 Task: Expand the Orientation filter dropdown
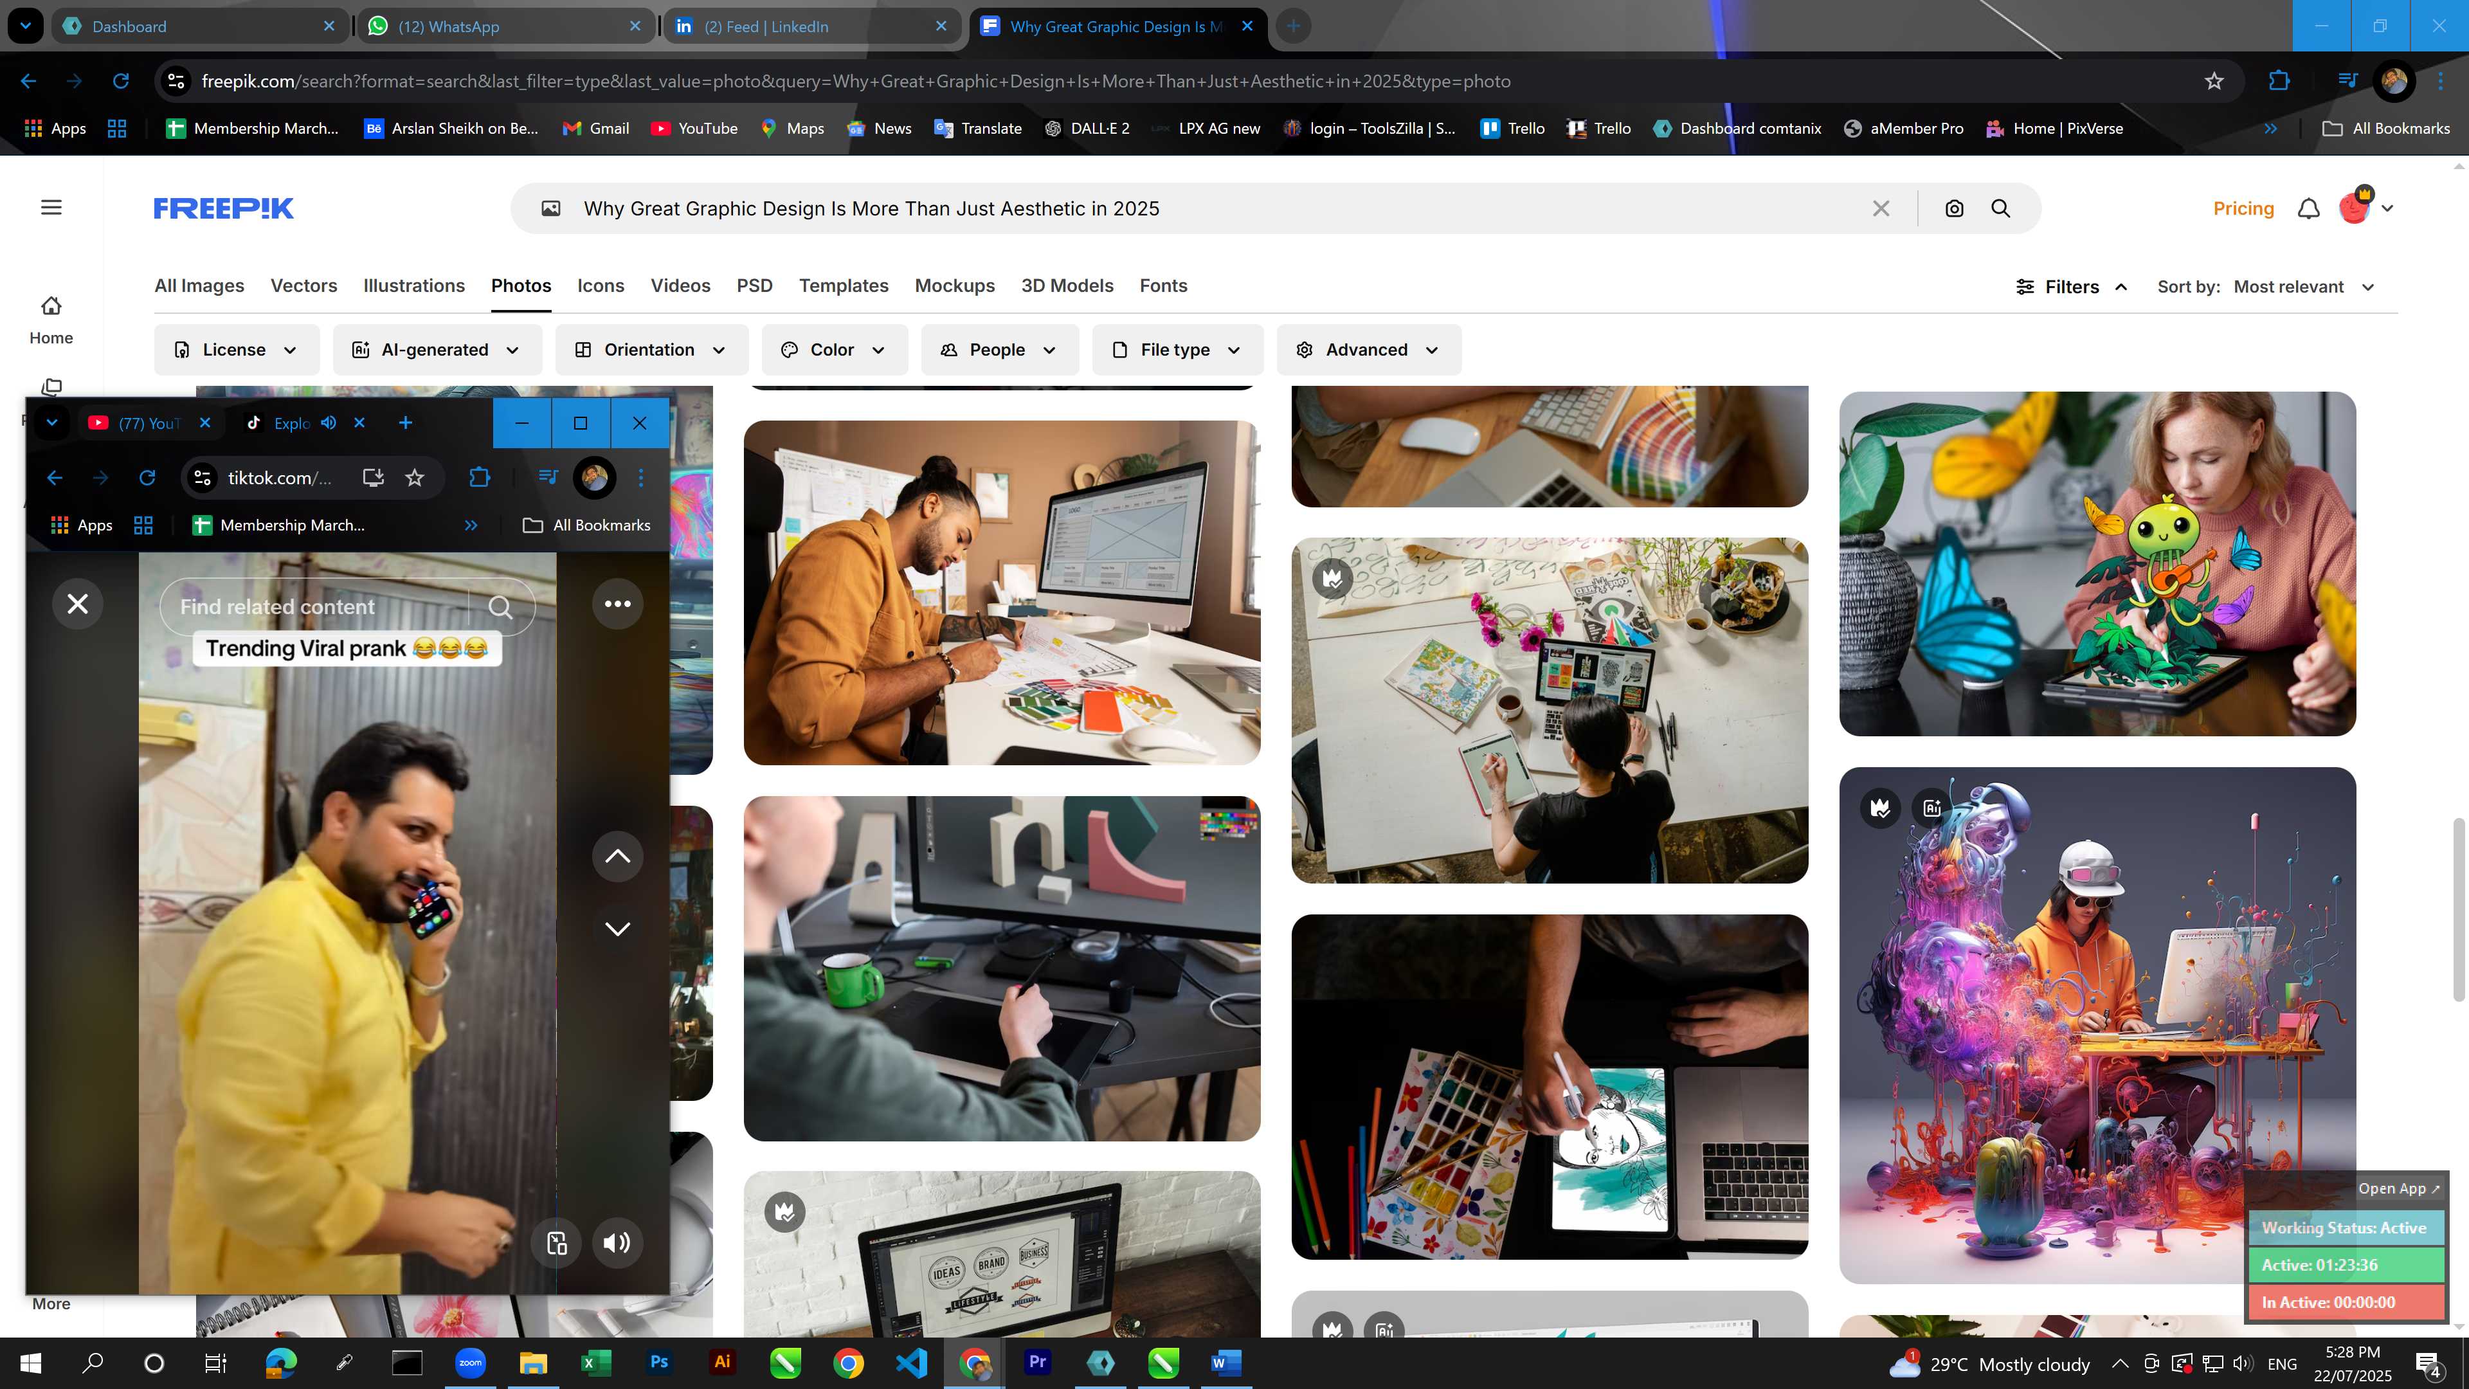tap(651, 350)
